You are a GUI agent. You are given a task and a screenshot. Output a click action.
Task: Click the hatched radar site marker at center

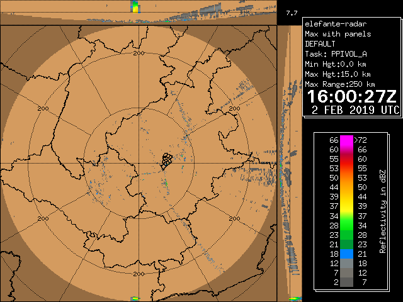[166, 160]
